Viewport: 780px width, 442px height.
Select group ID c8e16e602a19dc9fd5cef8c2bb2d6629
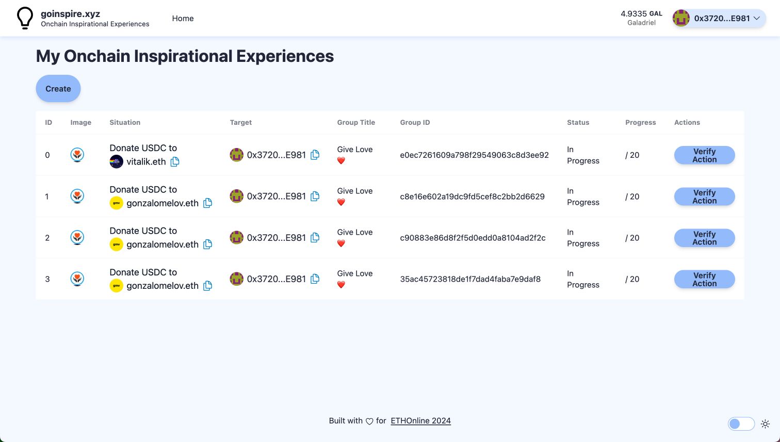[x=472, y=197]
